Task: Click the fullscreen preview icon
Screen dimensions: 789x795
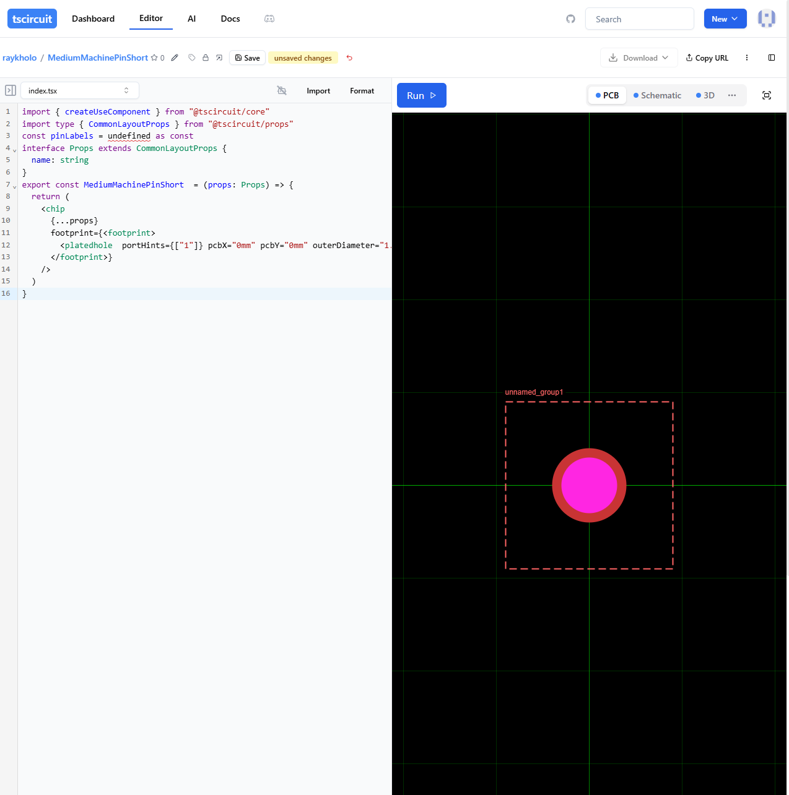Action: [x=767, y=95]
